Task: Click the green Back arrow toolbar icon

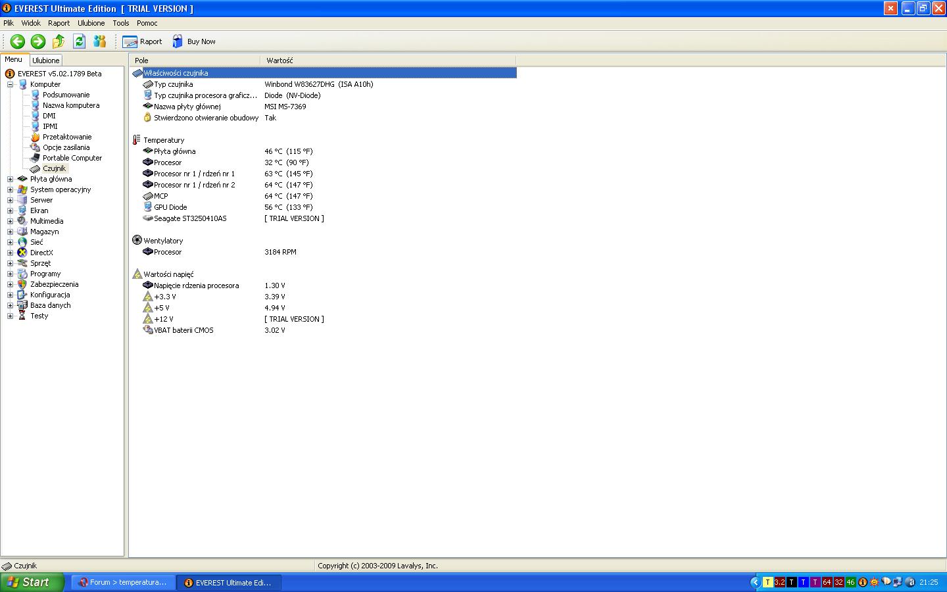Action: click(18, 41)
